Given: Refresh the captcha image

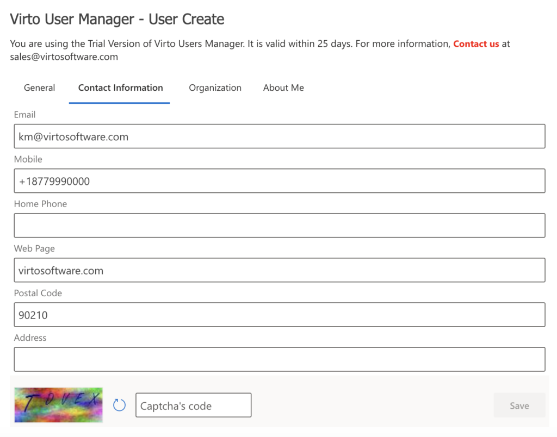Looking at the screenshot, I should [119, 405].
